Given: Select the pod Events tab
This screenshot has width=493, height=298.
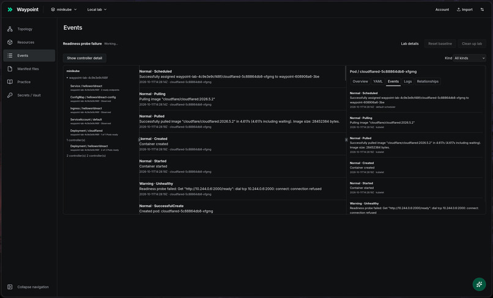Looking at the screenshot, I should 393,81.
